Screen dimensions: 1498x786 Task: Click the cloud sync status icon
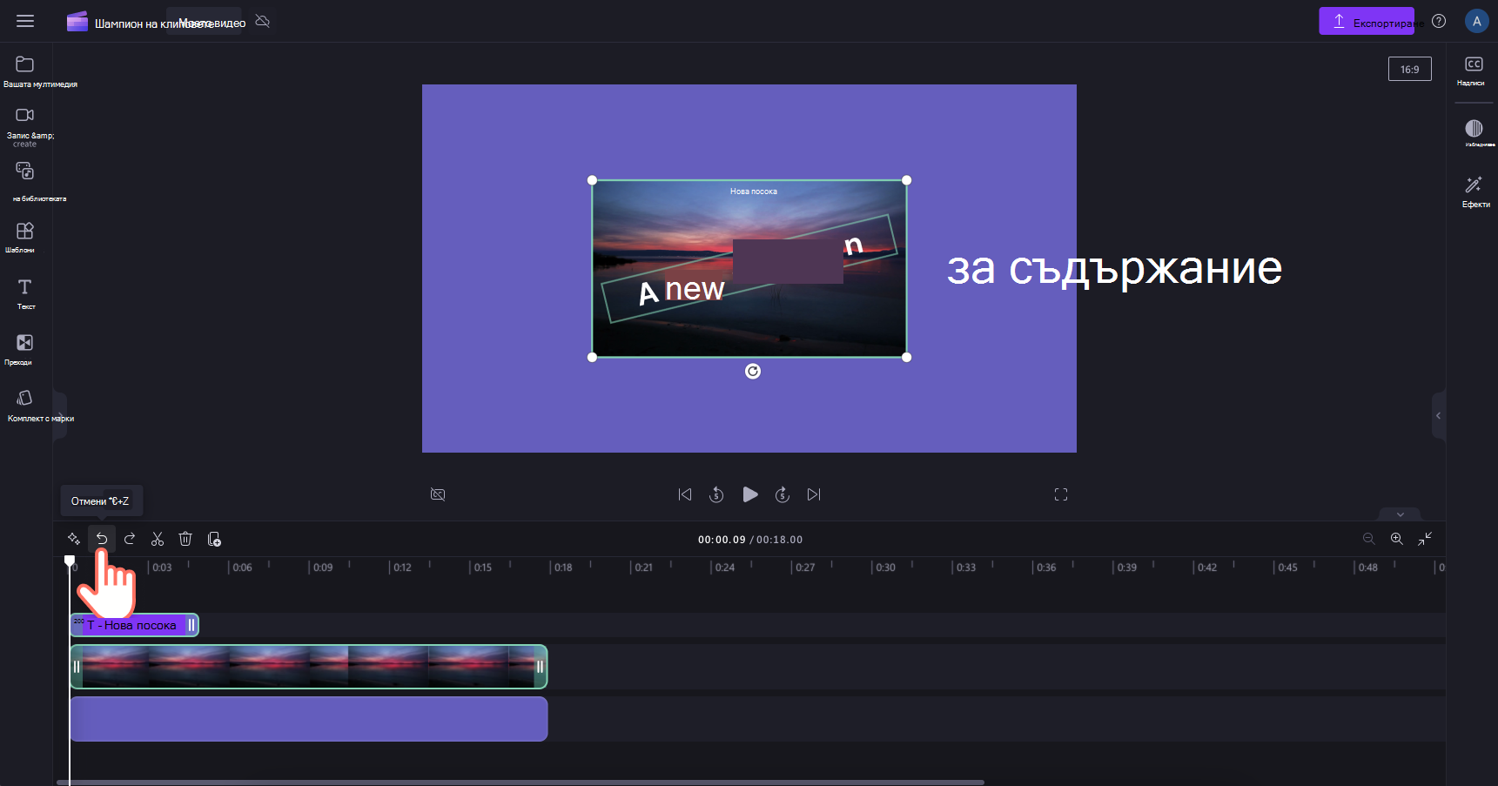(x=263, y=21)
